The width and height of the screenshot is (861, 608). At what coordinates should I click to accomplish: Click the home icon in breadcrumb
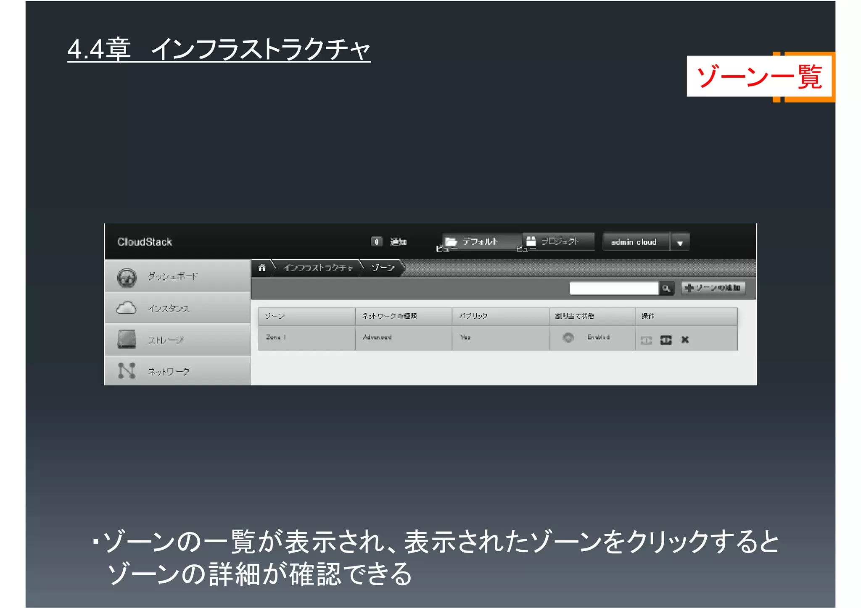coord(262,267)
